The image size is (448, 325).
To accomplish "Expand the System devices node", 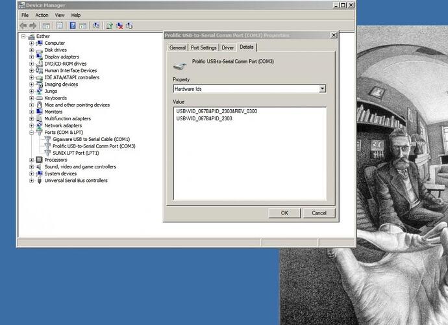I will point(31,174).
